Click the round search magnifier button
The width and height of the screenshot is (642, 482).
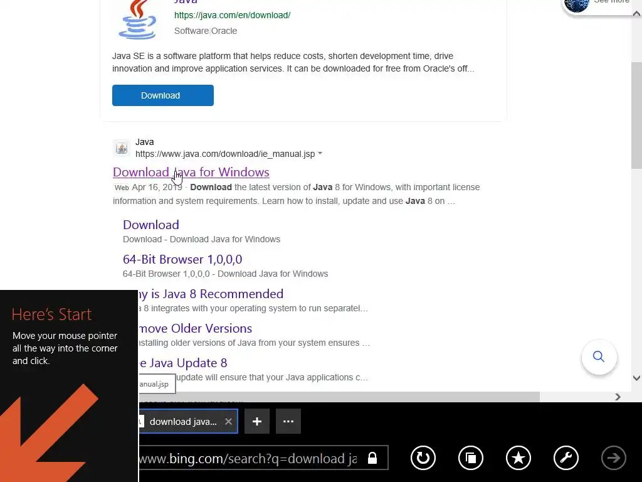599,356
